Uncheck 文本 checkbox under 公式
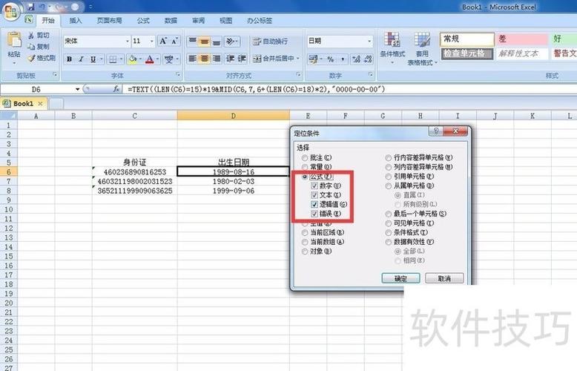This screenshot has width=577, height=371. pos(314,195)
